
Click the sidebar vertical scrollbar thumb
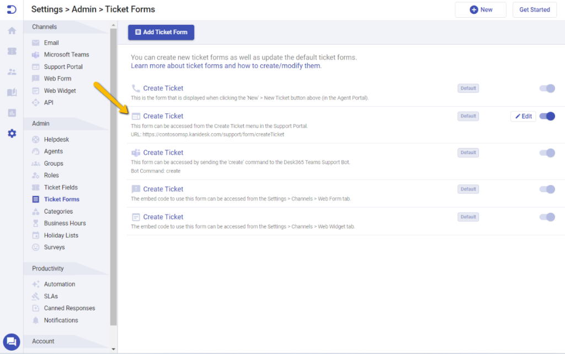[114, 177]
